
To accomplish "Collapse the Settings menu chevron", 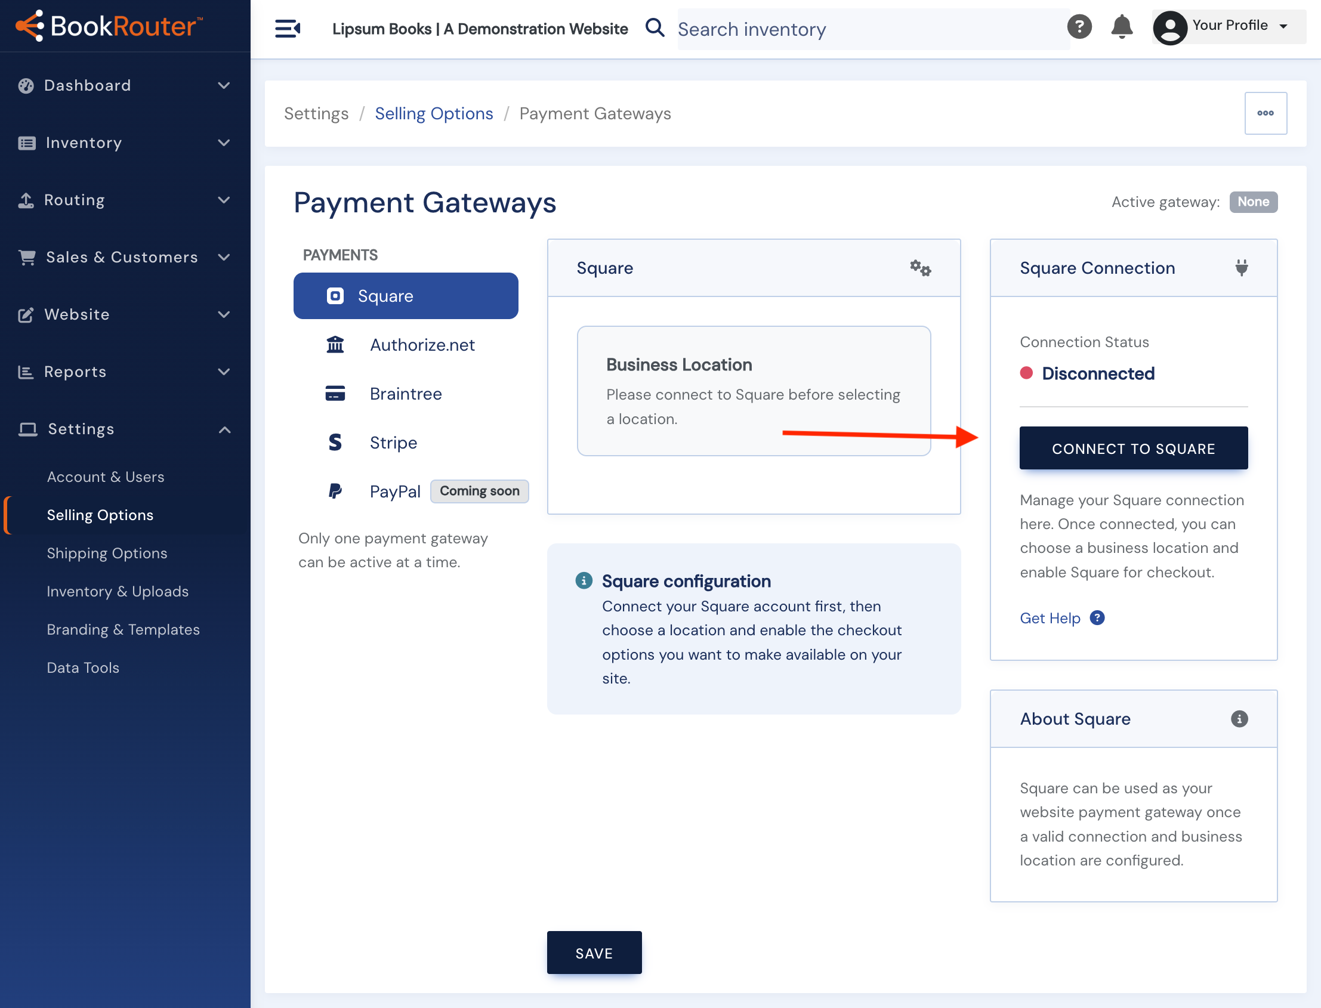I will (x=224, y=429).
